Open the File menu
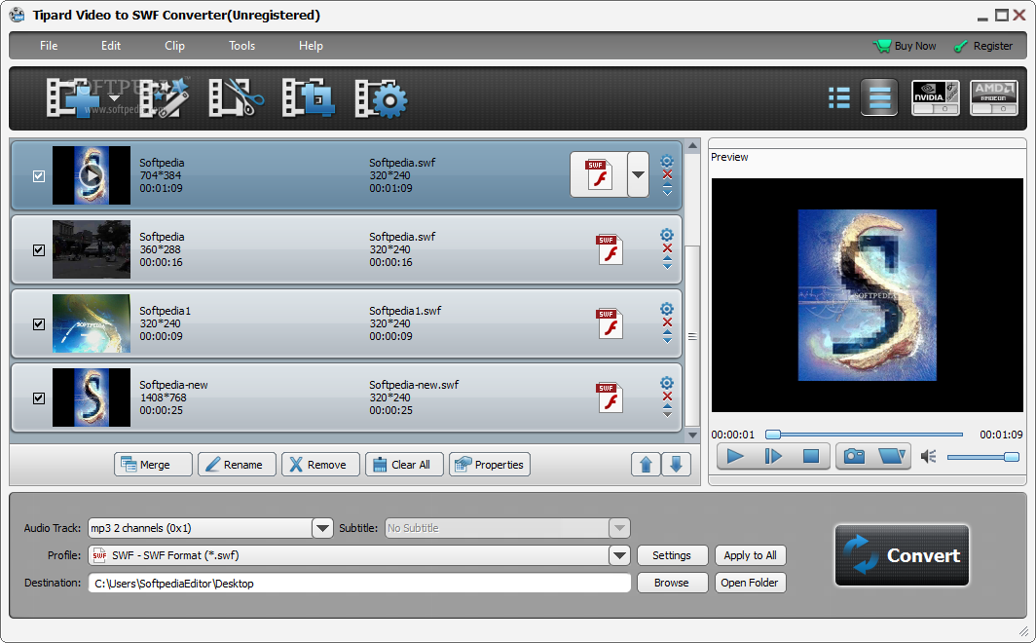 click(x=49, y=46)
